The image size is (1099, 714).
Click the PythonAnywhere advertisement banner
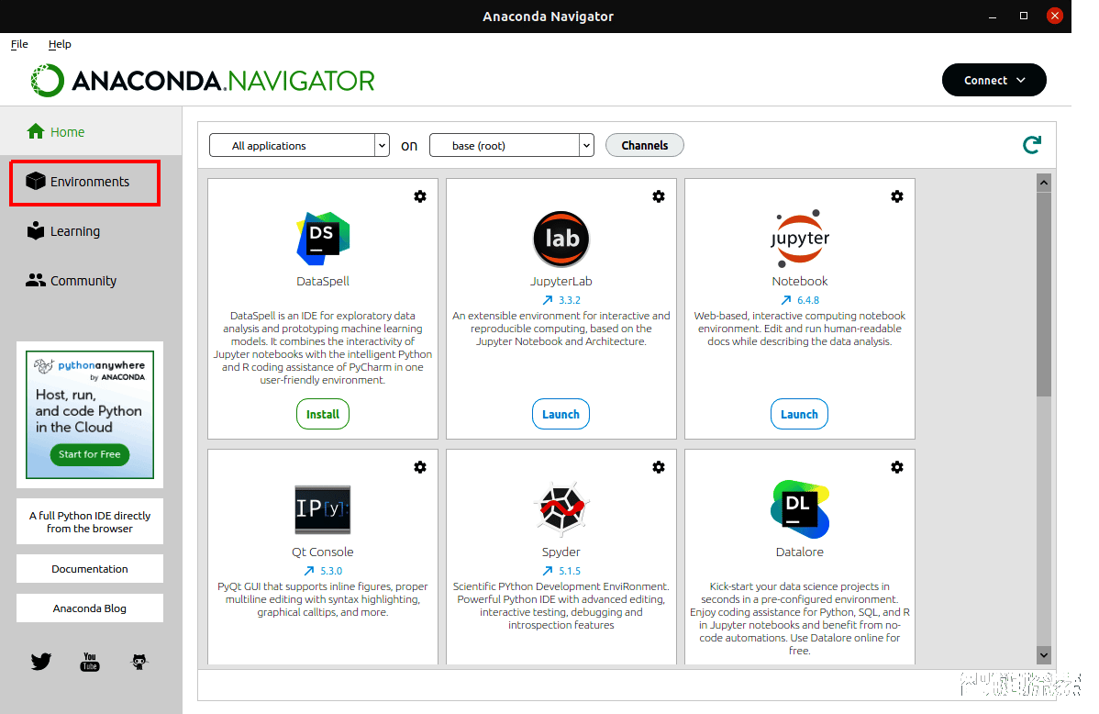(90, 415)
